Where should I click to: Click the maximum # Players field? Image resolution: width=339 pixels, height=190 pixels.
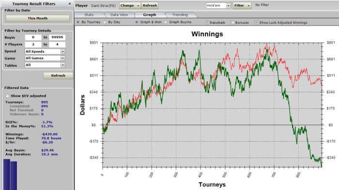click(57, 44)
